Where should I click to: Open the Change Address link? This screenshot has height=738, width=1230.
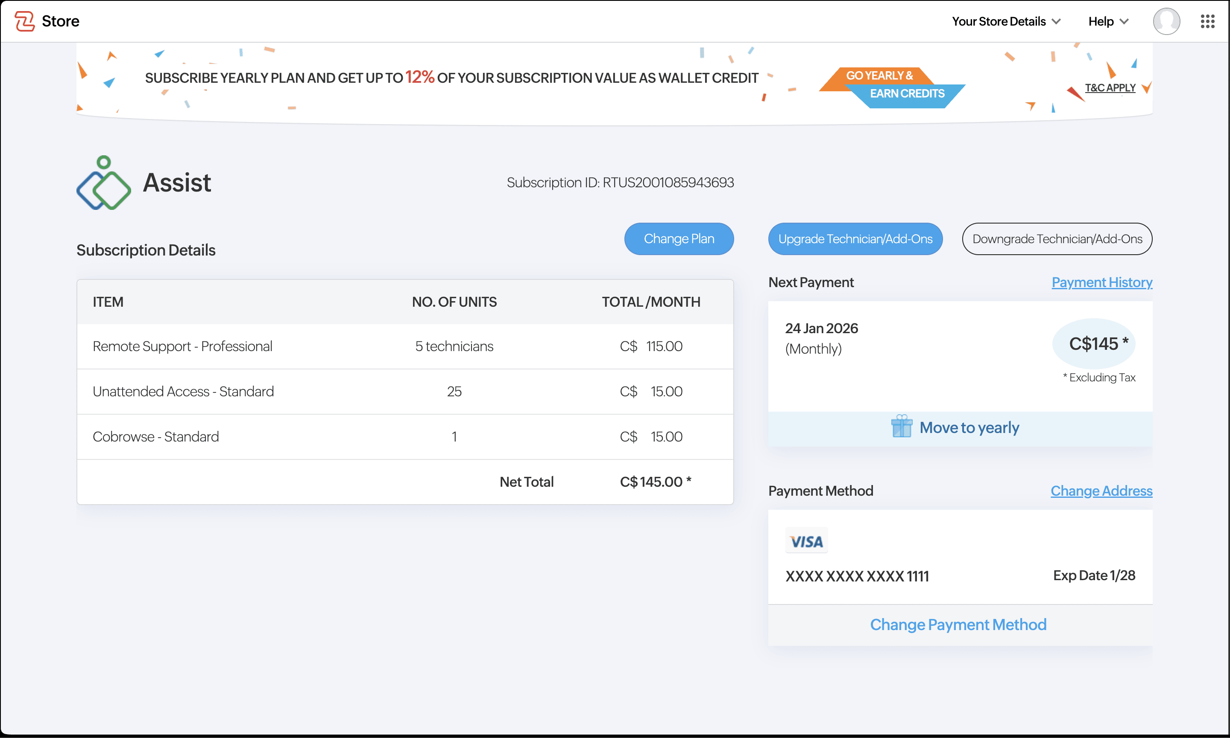coord(1101,491)
